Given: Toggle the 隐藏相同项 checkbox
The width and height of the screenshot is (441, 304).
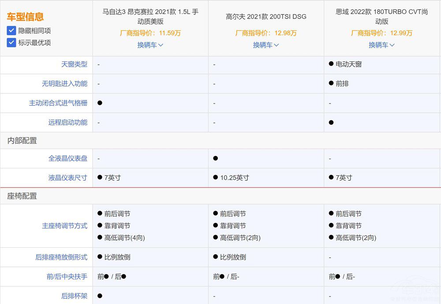Looking at the screenshot, I should tap(11, 31).
